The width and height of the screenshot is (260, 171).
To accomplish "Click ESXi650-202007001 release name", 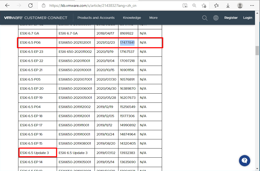I will [x=75, y=79].
